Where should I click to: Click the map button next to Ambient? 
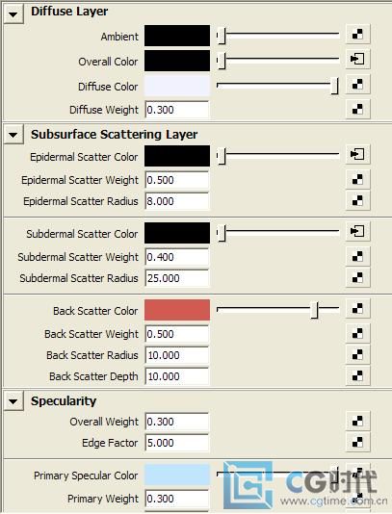pos(357,34)
